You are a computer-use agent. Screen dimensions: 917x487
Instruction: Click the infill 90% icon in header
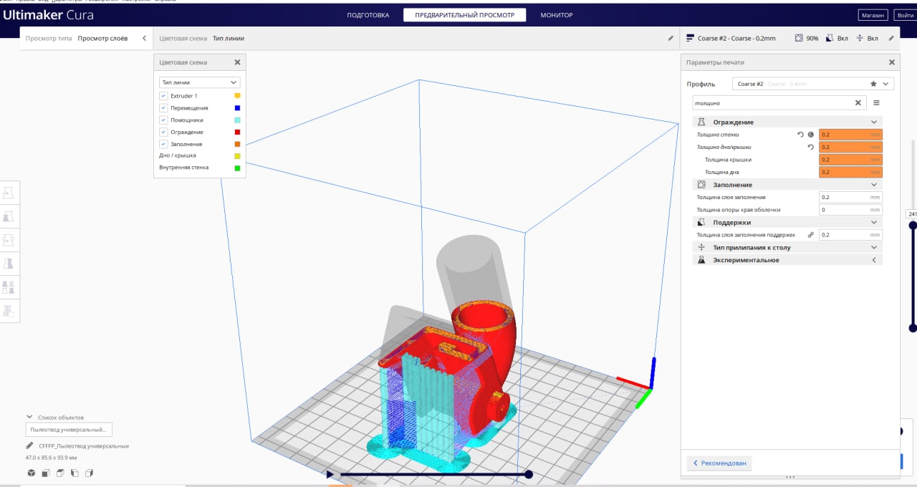799,38
